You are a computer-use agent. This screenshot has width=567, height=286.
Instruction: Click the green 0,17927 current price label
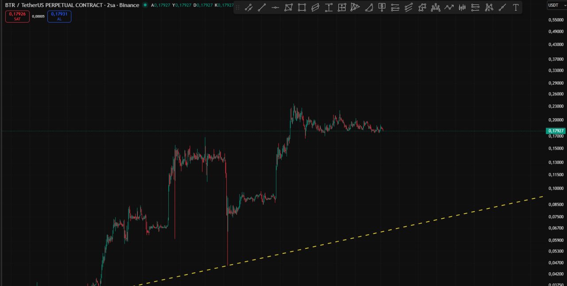pyautogui.click(x=556, y=131)
